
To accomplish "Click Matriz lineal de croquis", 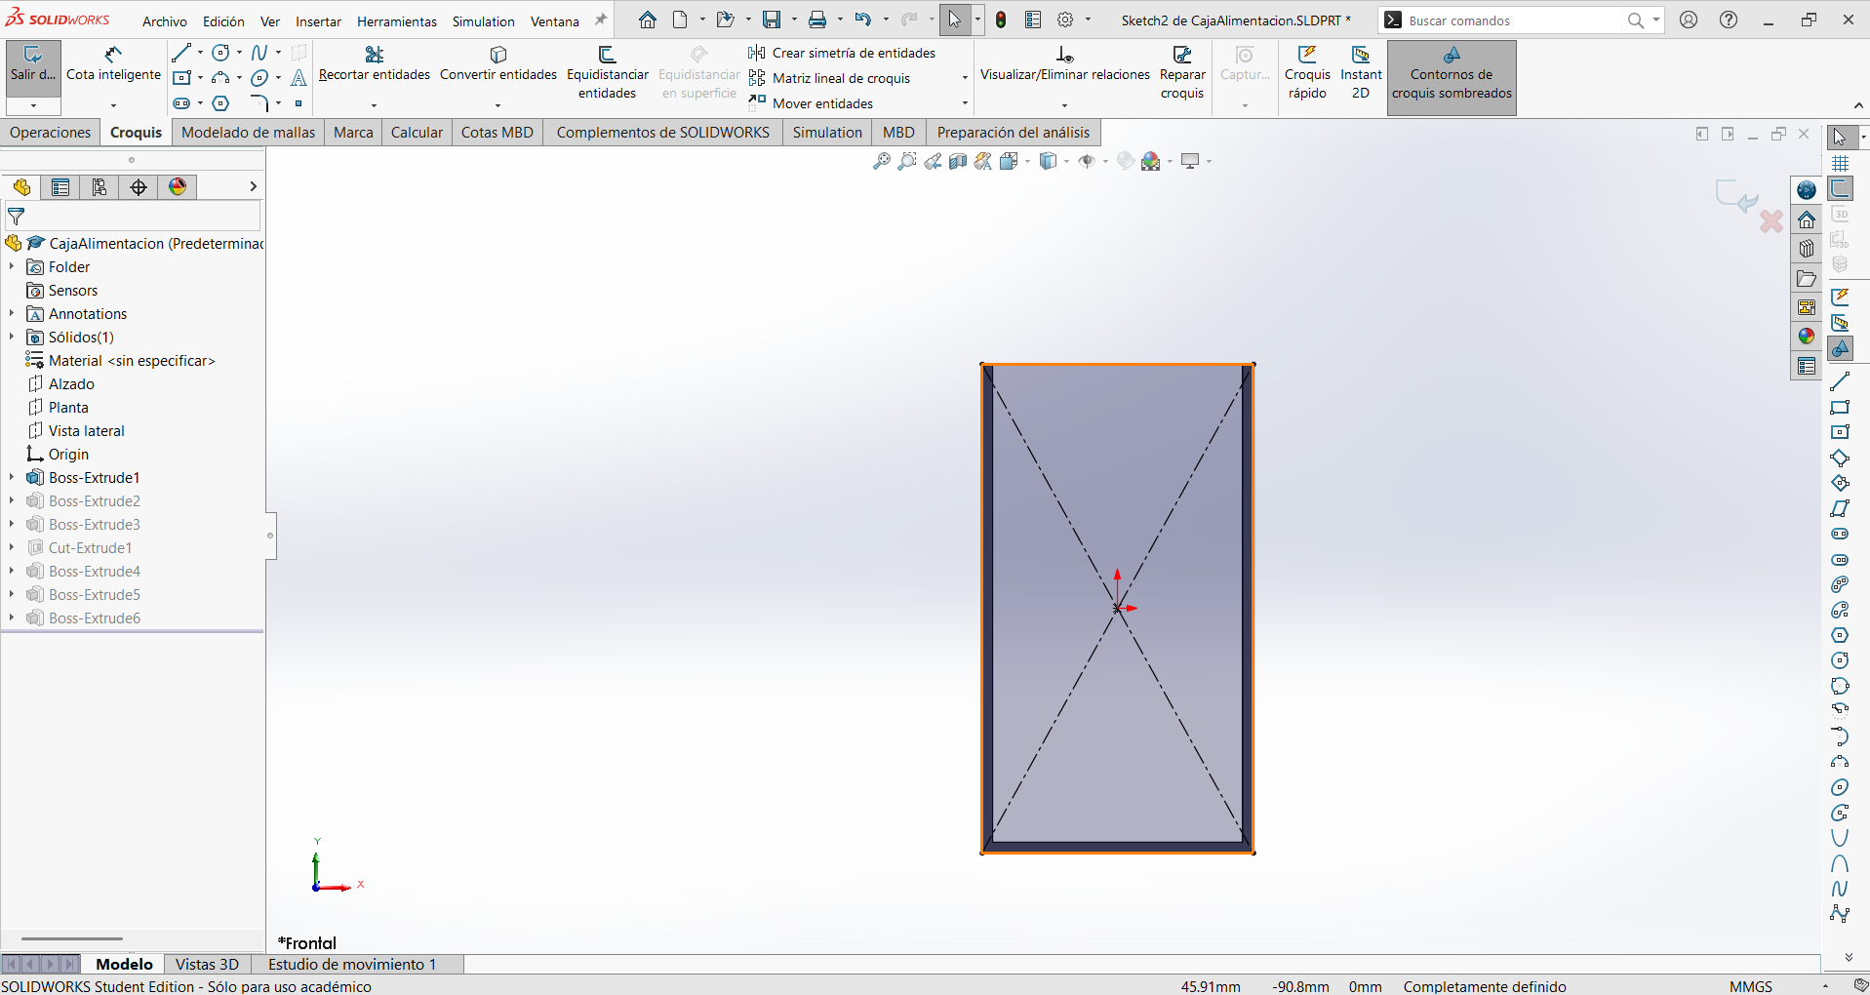I will (830, 78).
